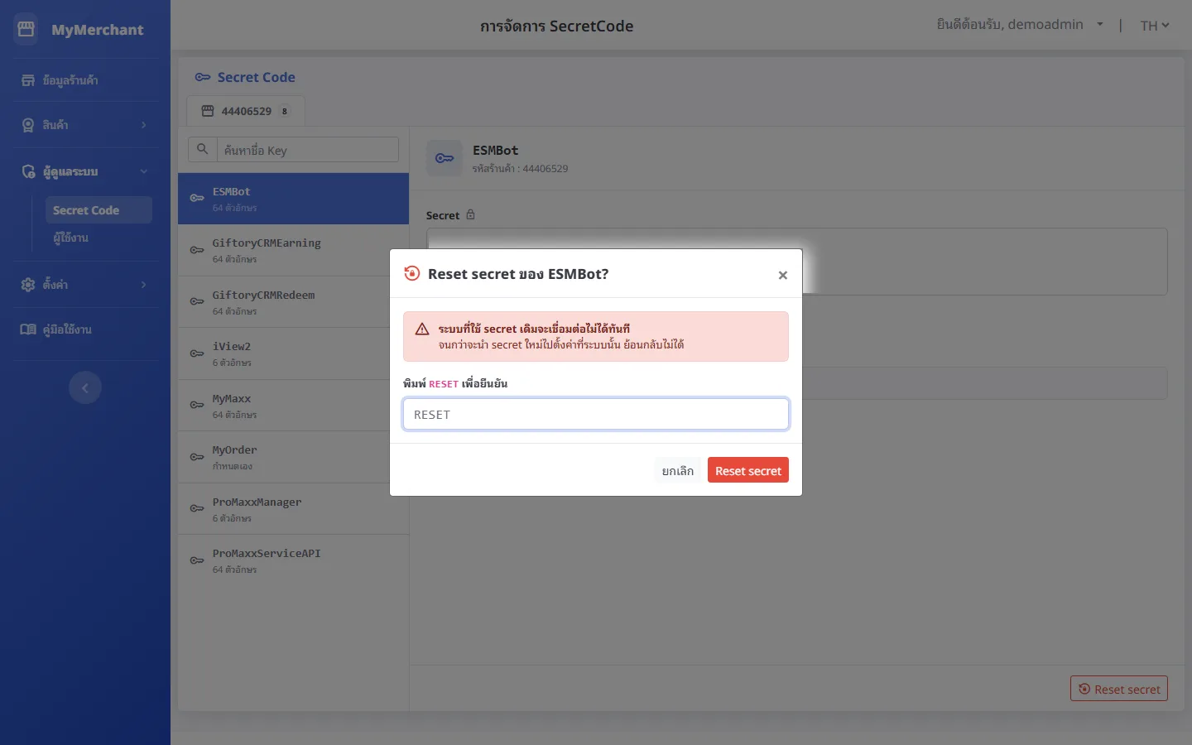Click the สินค้า award icon in sidebar
Screen dimensions: 1192x745
[x=28, y=125]
